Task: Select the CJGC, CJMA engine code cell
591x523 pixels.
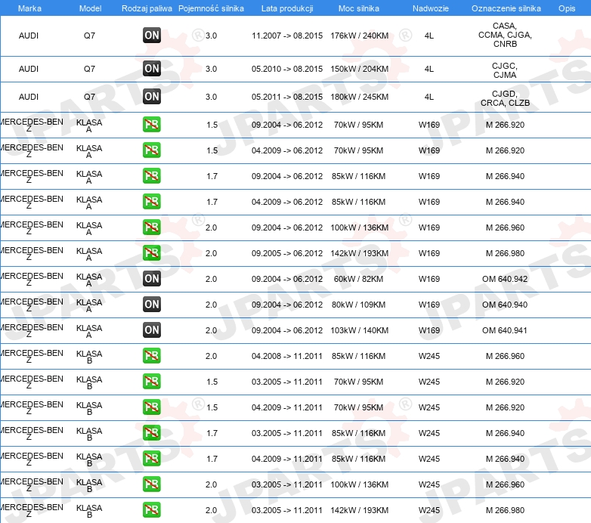Action: click(505, 70)
